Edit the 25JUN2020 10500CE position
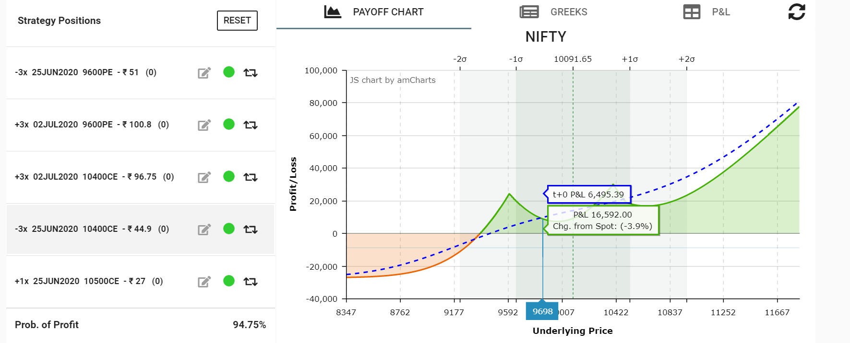Viewport: 850px width, 343px height. click(x=204, y=282)
